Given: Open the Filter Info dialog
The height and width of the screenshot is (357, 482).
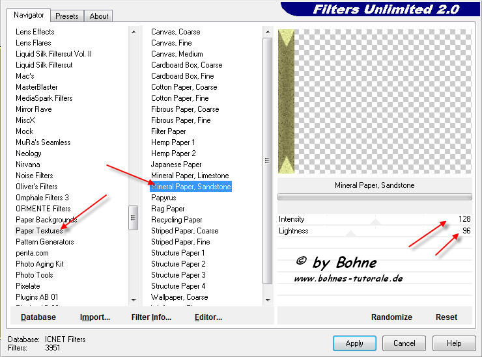Looking at the screenshot, I should [x=151, y=317].
